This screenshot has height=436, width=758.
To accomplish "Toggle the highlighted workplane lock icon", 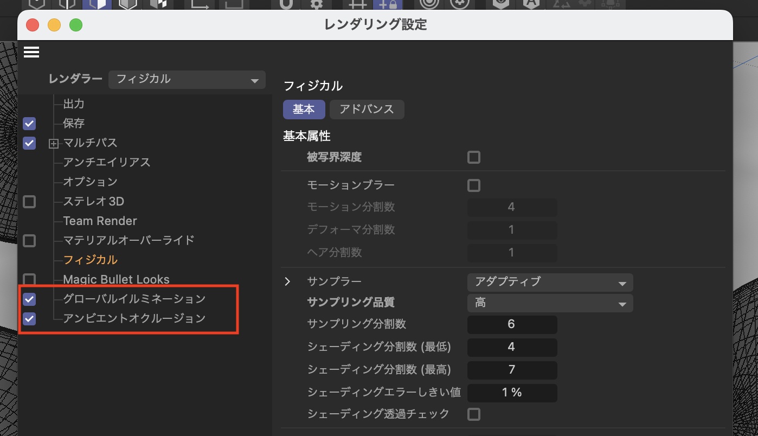I will (388, 4).
